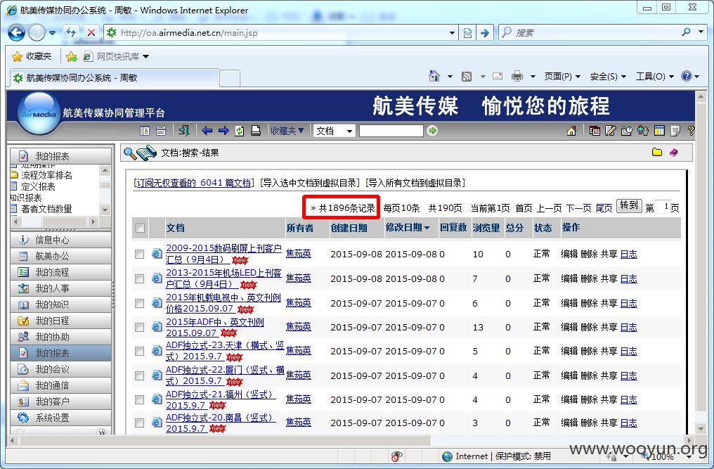Click the 转到 page jump button

[x=629, y=205]
